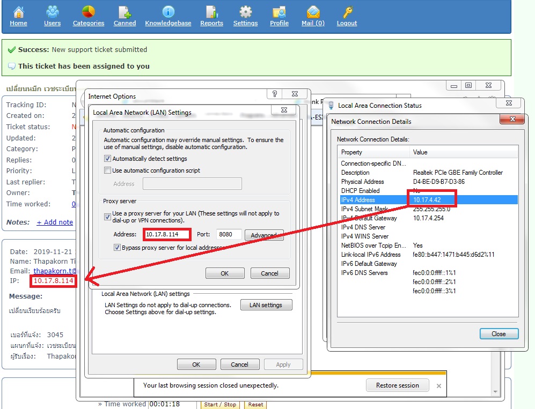Dismiss the restore session notification bar
Image resolution: width=535 pixels, height=409 pixels.
click(x=439, y=386)
